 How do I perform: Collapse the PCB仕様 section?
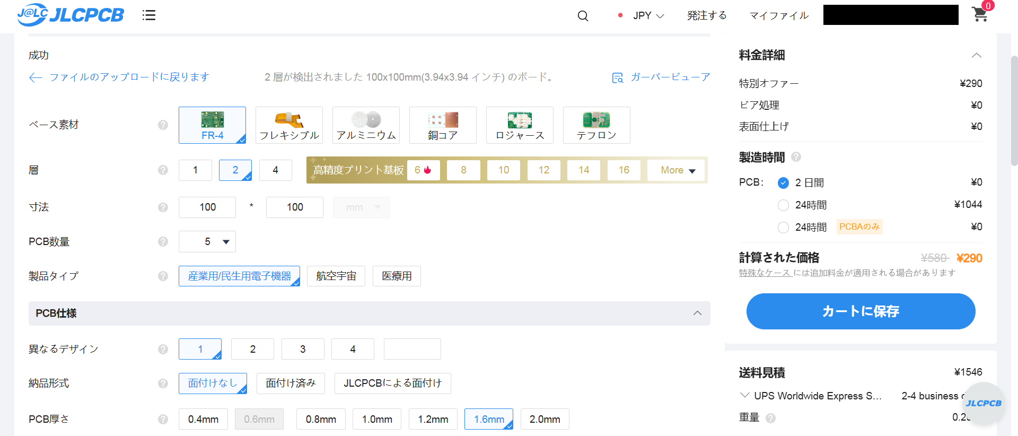click(697, 313)
